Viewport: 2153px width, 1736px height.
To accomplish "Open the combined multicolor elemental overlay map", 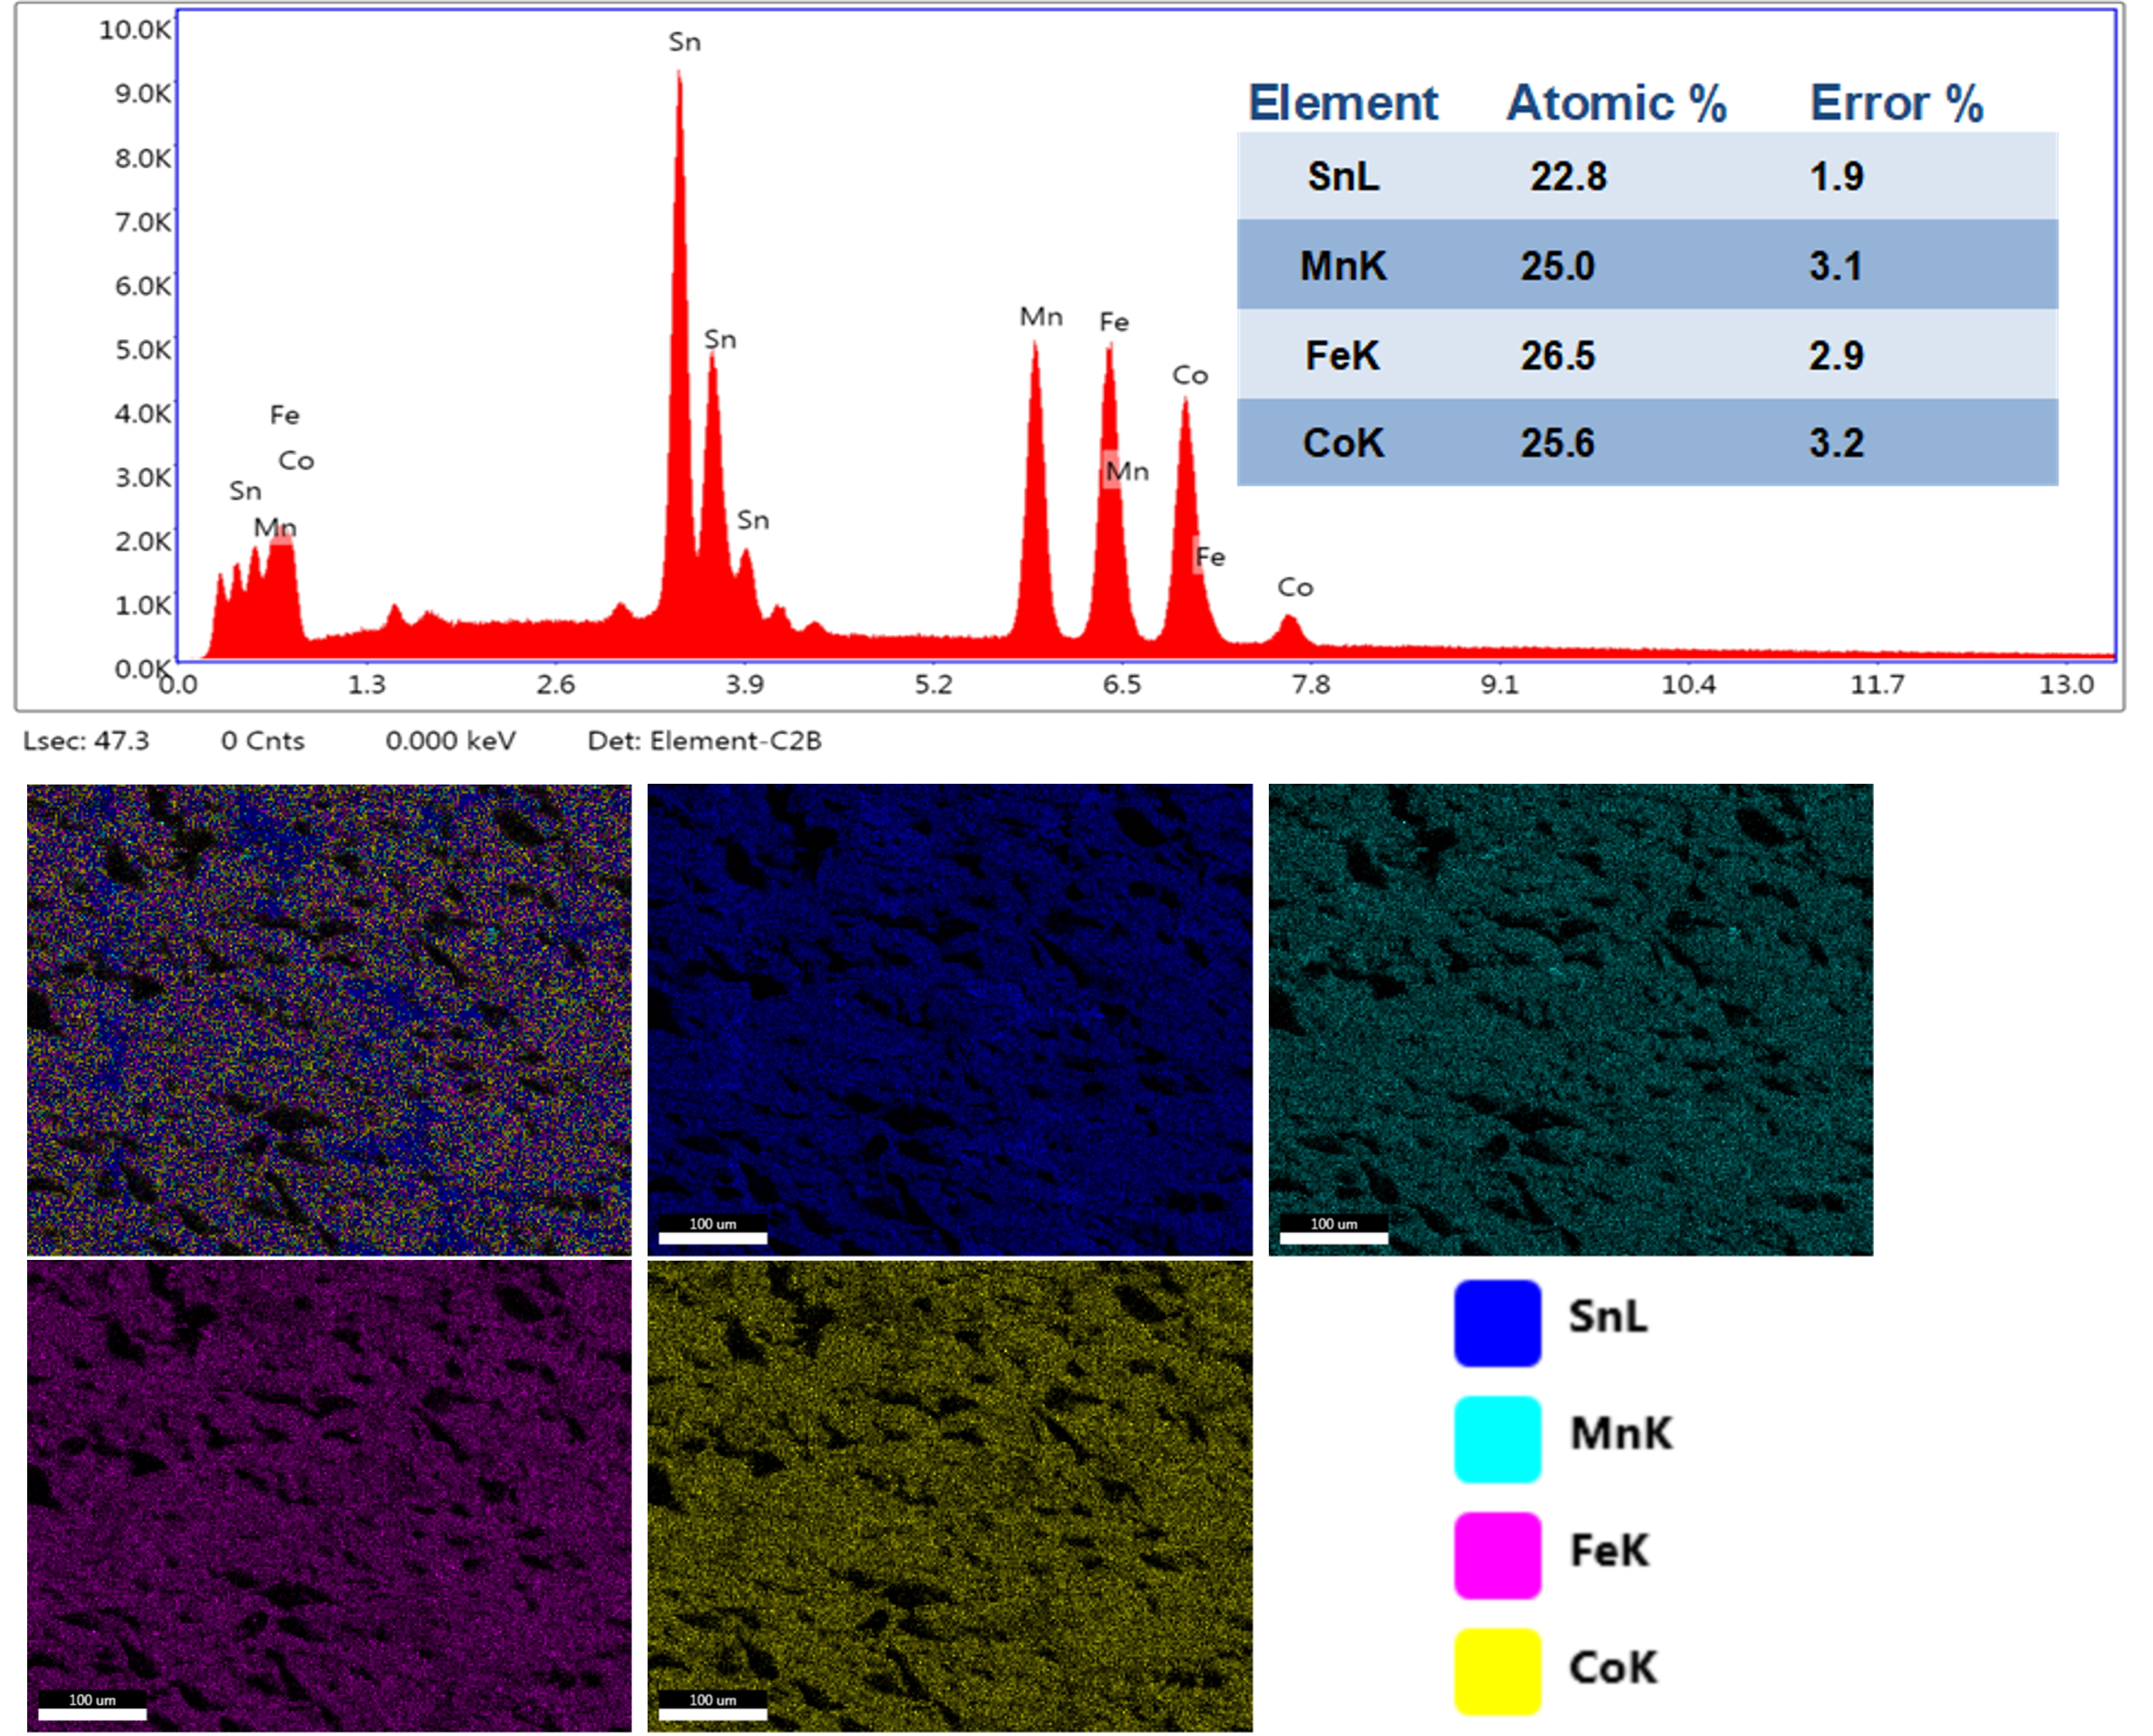I will (x=329, y=1019).
